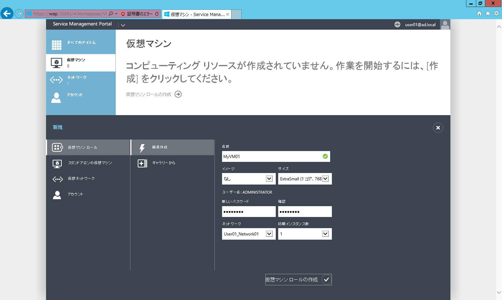Click the user01@ad.local account name

tap(420, 25)
